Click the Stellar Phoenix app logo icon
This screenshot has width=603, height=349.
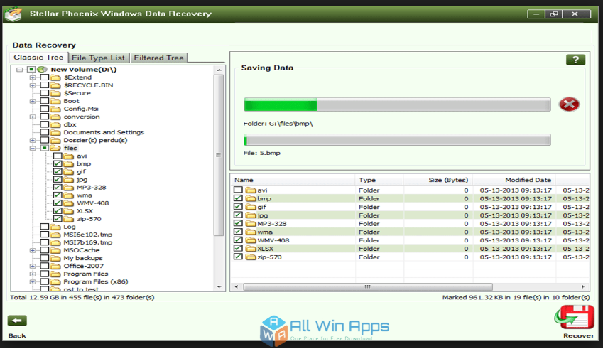[x=13, y=14]
